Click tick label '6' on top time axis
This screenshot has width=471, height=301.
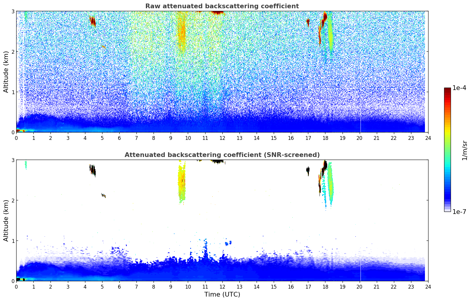point(119,138)
